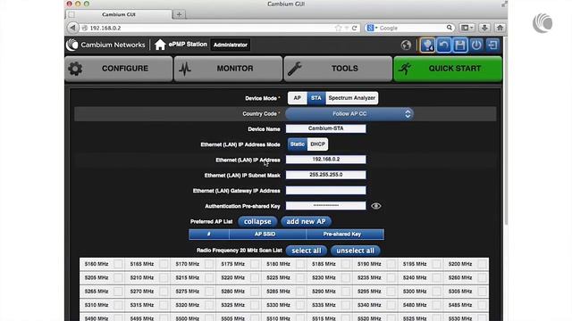The image size is (572, 321).
Task: Check the 5290 MHz frequency box
Action: point(346,292)
